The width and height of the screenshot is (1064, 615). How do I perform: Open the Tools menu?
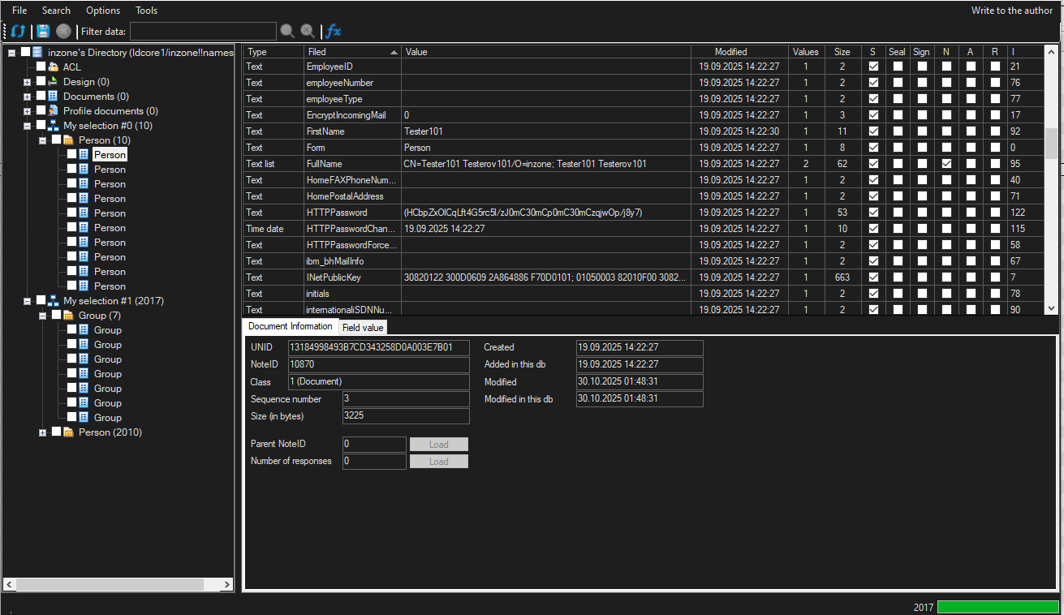146,11
